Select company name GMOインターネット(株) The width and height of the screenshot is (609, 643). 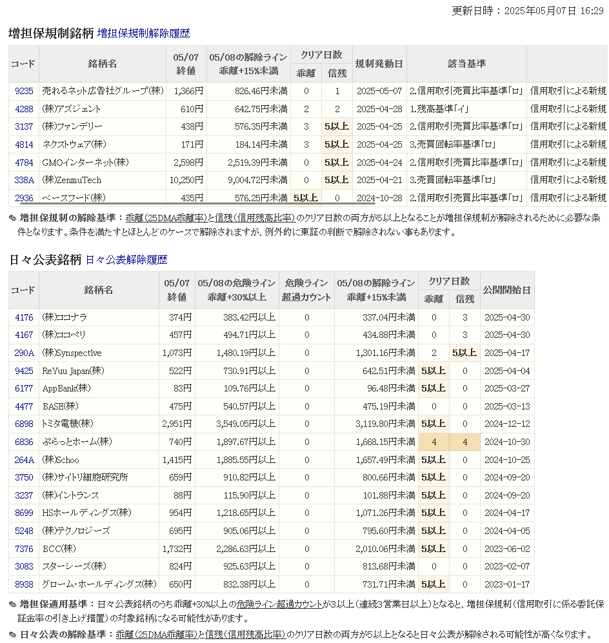(85, 163)
